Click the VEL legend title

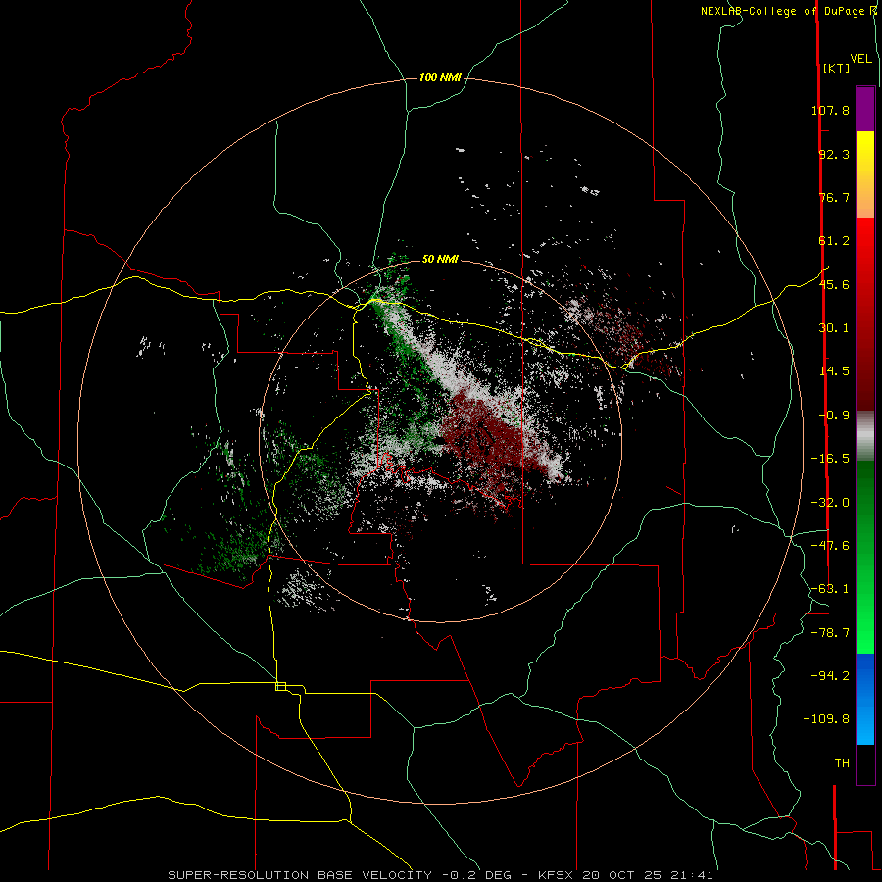860,58
